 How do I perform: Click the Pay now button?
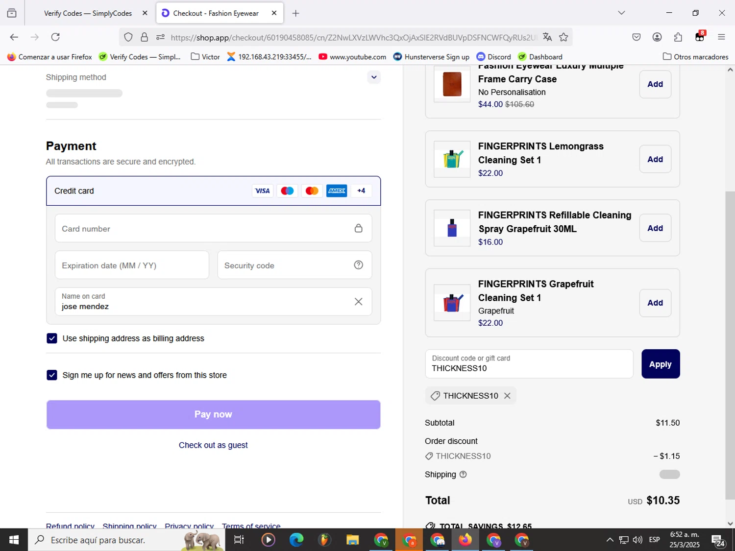click(x=213, y=414)
